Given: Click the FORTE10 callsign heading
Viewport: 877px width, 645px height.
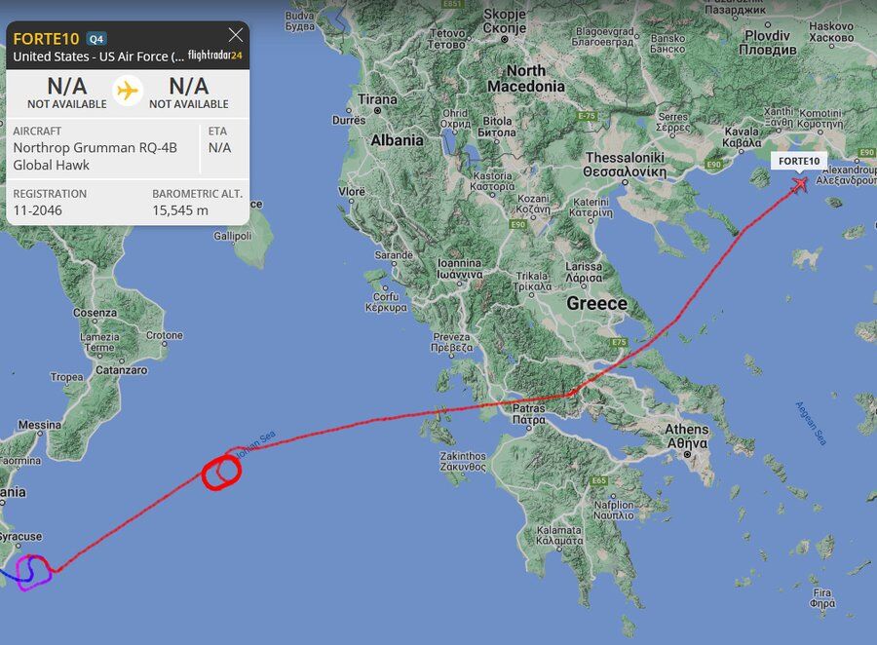Looking at the screenshot, I should 46,39.
